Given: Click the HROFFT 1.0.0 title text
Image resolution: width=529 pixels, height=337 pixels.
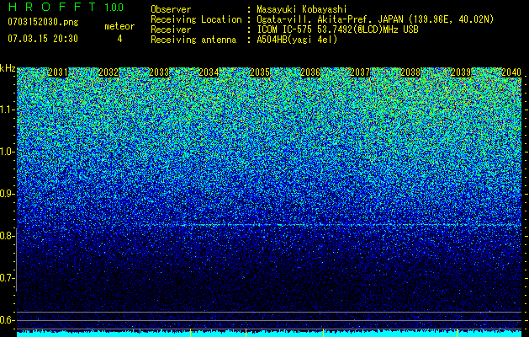Looking at the screenshot, I should (66, 7).
